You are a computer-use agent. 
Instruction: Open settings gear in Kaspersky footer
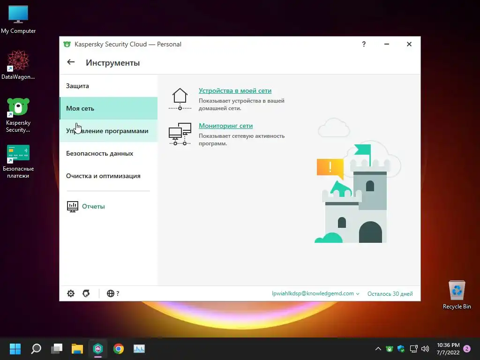(71, 293)
